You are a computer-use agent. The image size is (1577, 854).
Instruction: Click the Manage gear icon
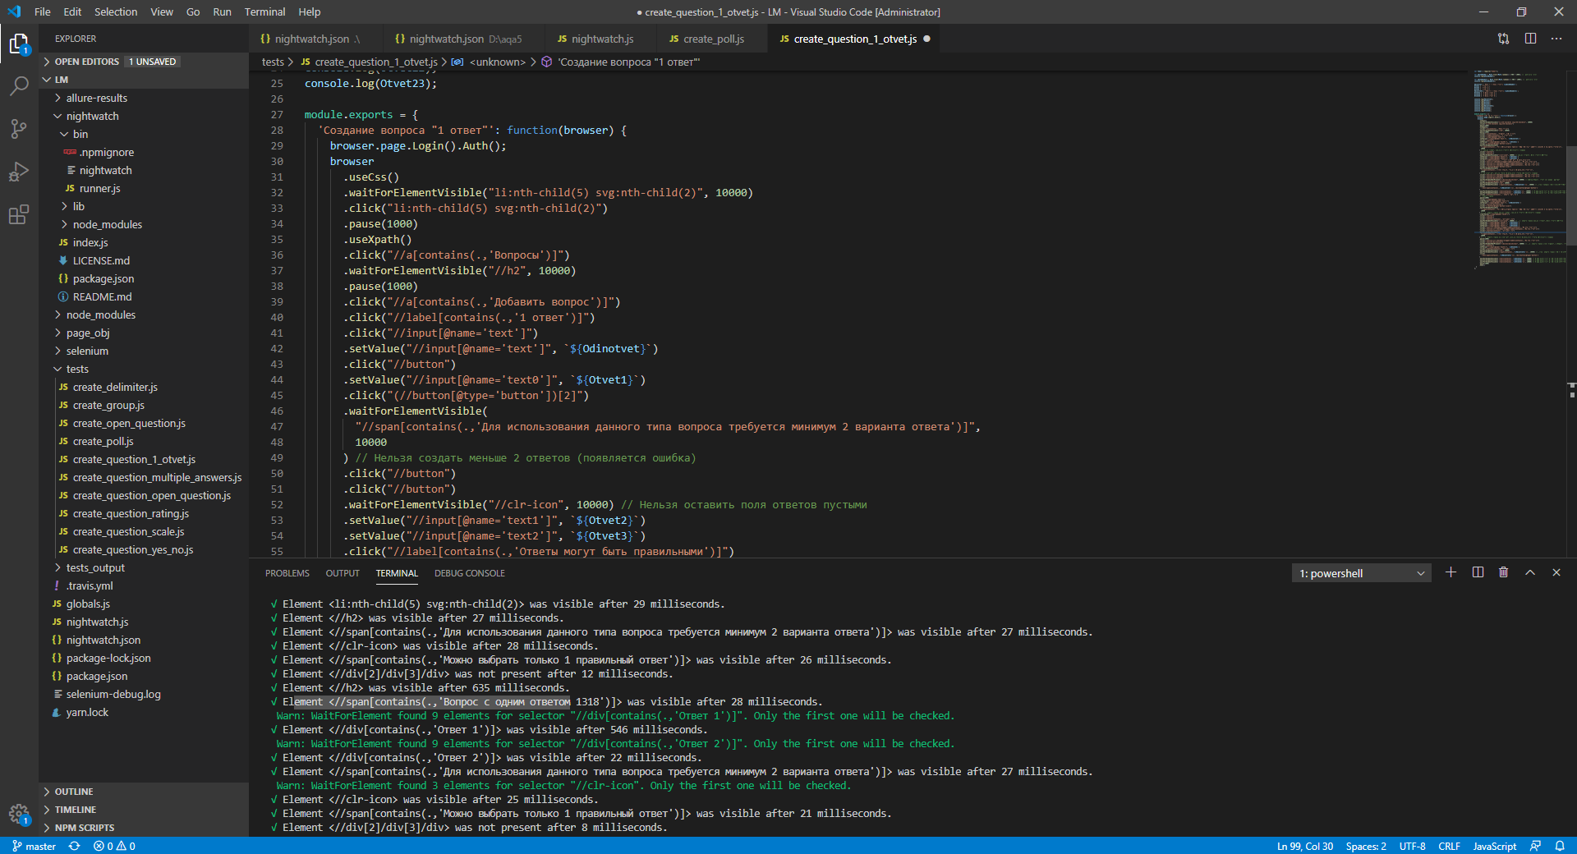pos(19,813)
